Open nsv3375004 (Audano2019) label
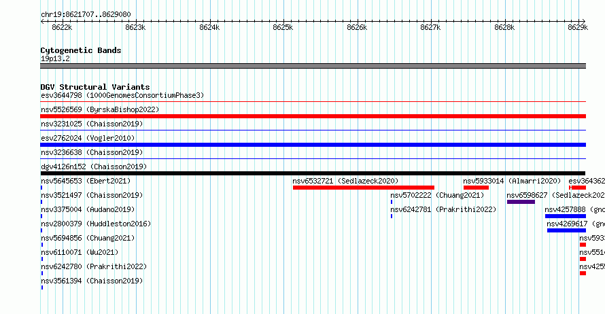This screenshot has width=605, height=314. point(88,209)
